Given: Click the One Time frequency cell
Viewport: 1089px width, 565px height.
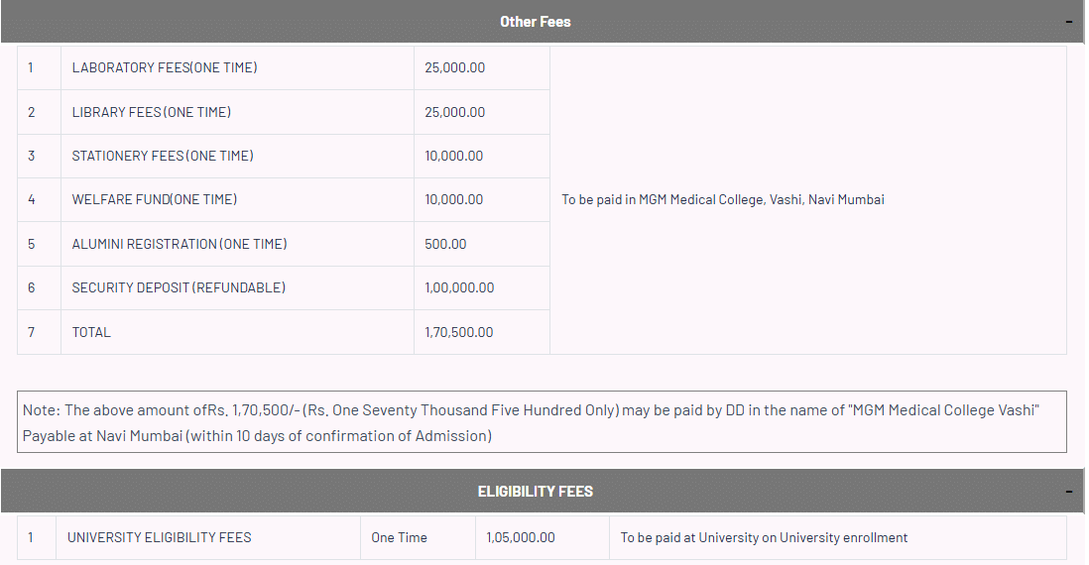Looking at the screenshot, I should tap(399, 537).
